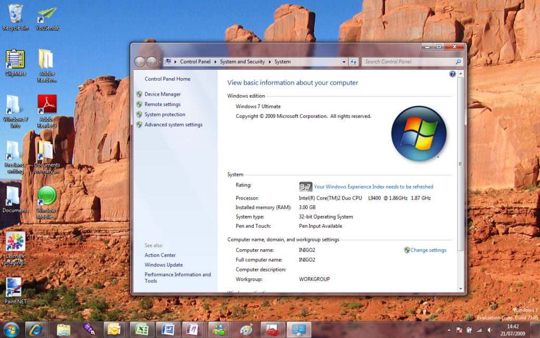Select the YouSendIt desktop shortcut
This screenshot has height=338, width=540.
47,18
